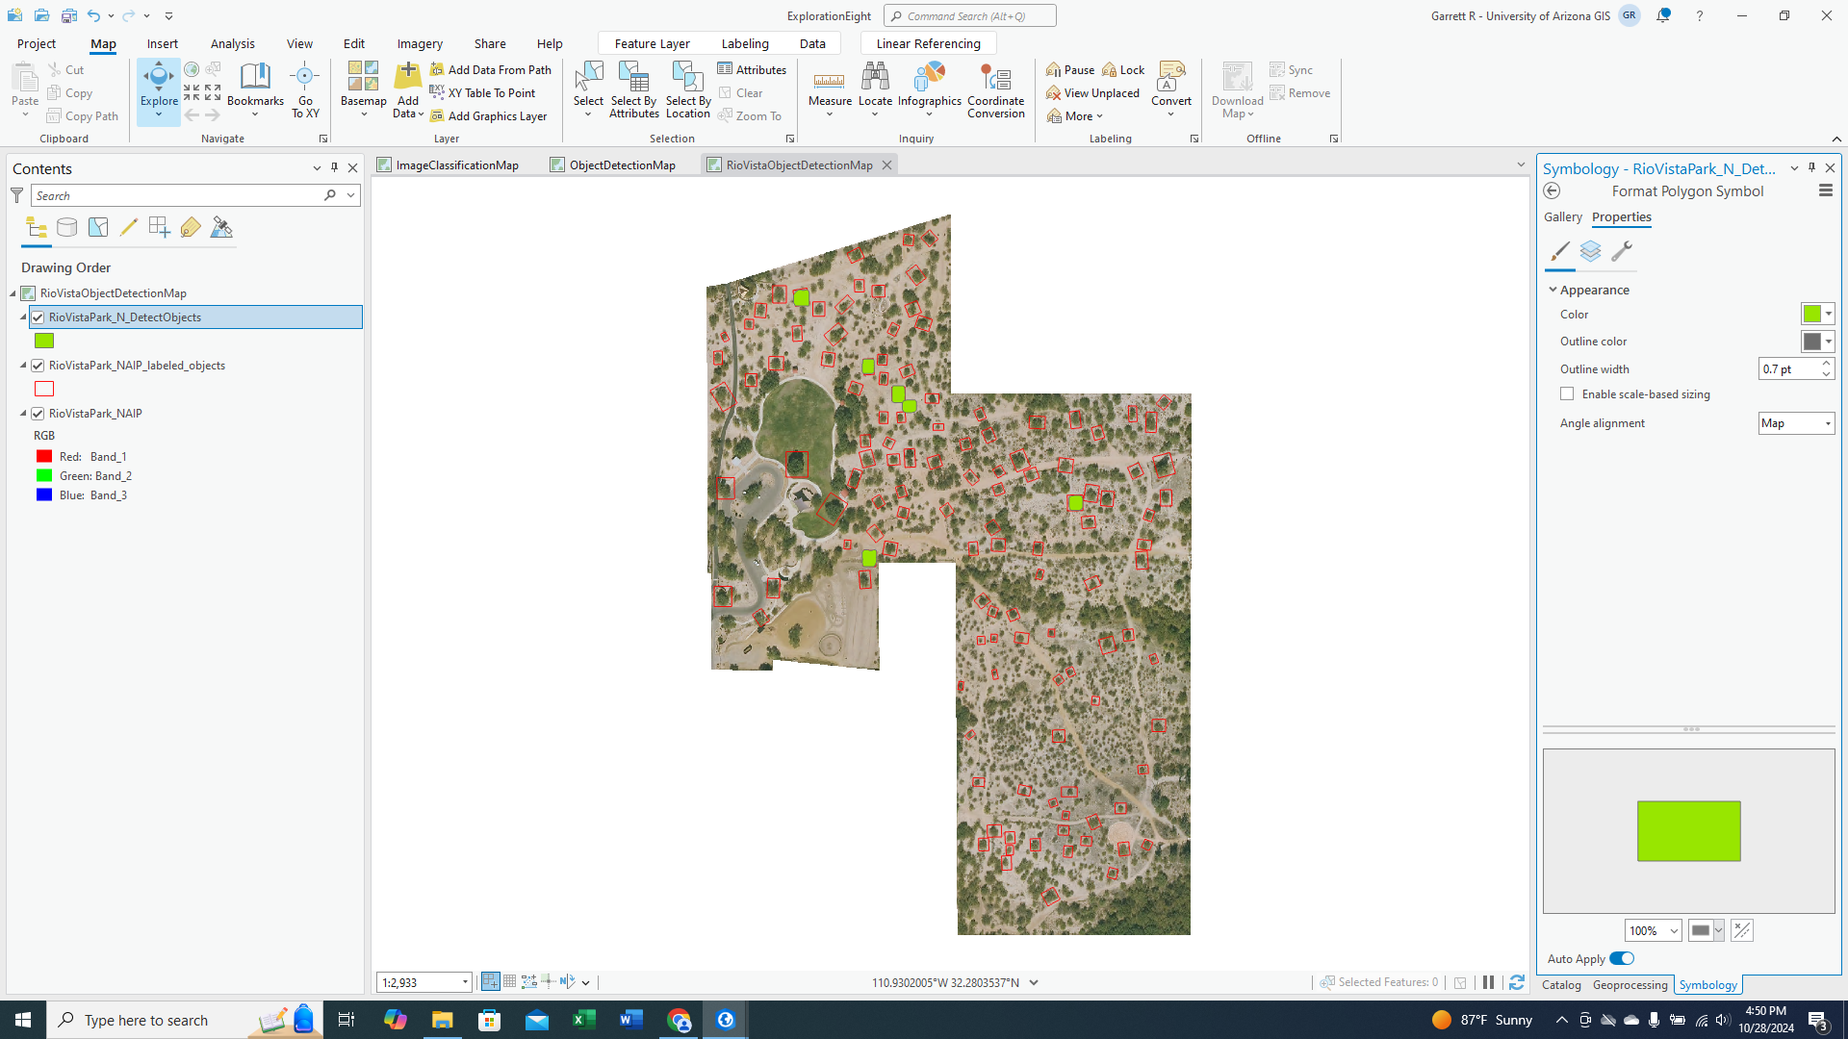Enable scale-based sizing checkbox
The image size is (1848, 1039).
(x=1567, y=394)
